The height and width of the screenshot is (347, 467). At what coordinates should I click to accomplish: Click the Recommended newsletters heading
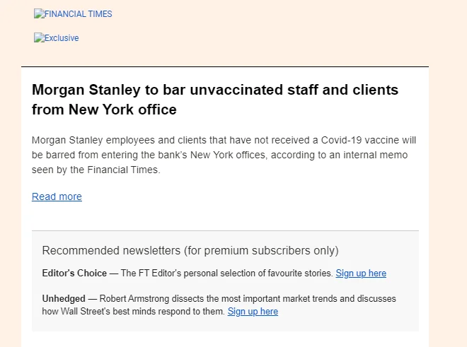pos(190,251)
